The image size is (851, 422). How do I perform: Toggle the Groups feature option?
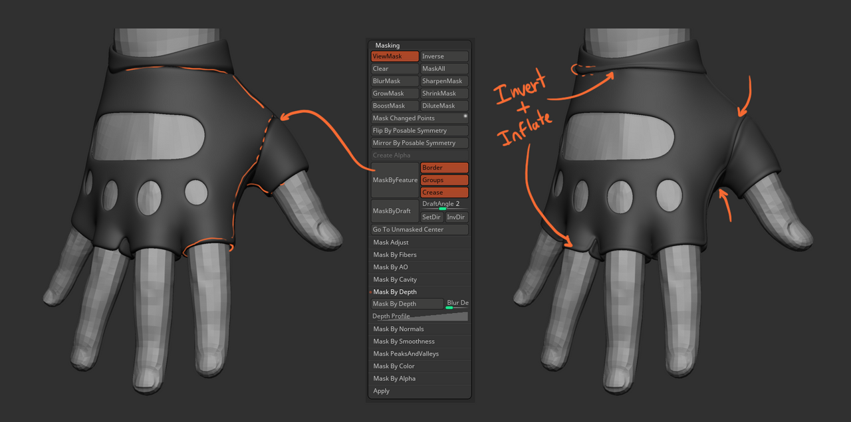(x=445, y=180)
